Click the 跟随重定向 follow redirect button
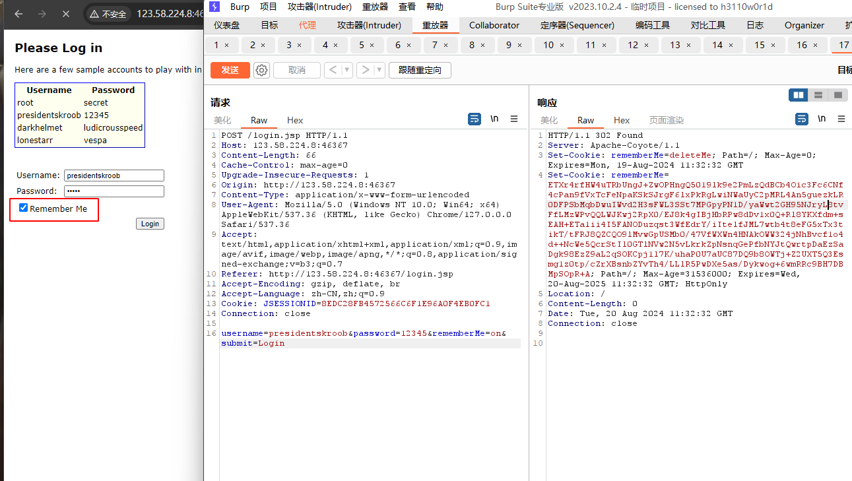The image size is (852, 481). click(x=420, y=71)
